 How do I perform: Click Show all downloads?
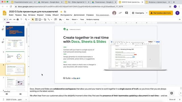[x=172, y=99]
